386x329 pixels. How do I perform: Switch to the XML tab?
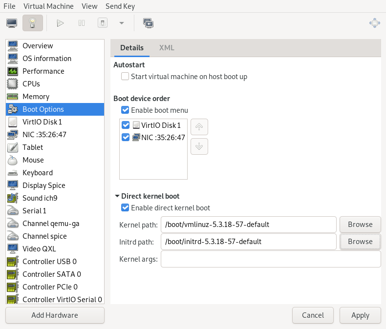167,48
